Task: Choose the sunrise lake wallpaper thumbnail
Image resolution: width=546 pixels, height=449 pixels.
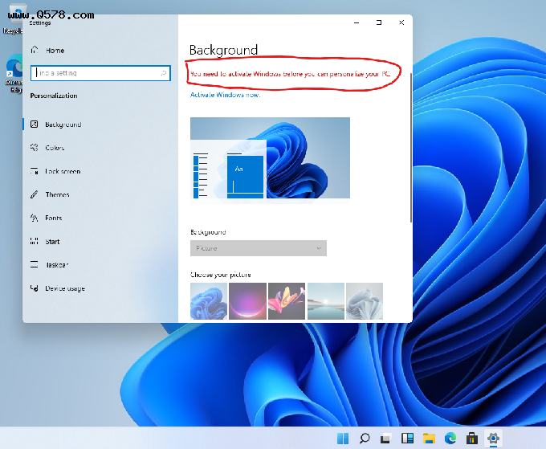Action: (x=325, y=301)
